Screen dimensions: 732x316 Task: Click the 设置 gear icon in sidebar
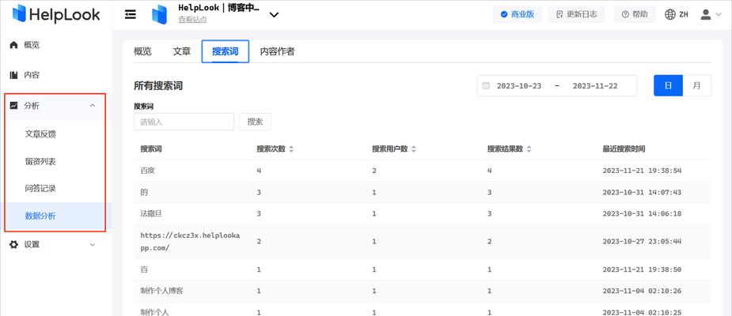click(x=14, y=244)
